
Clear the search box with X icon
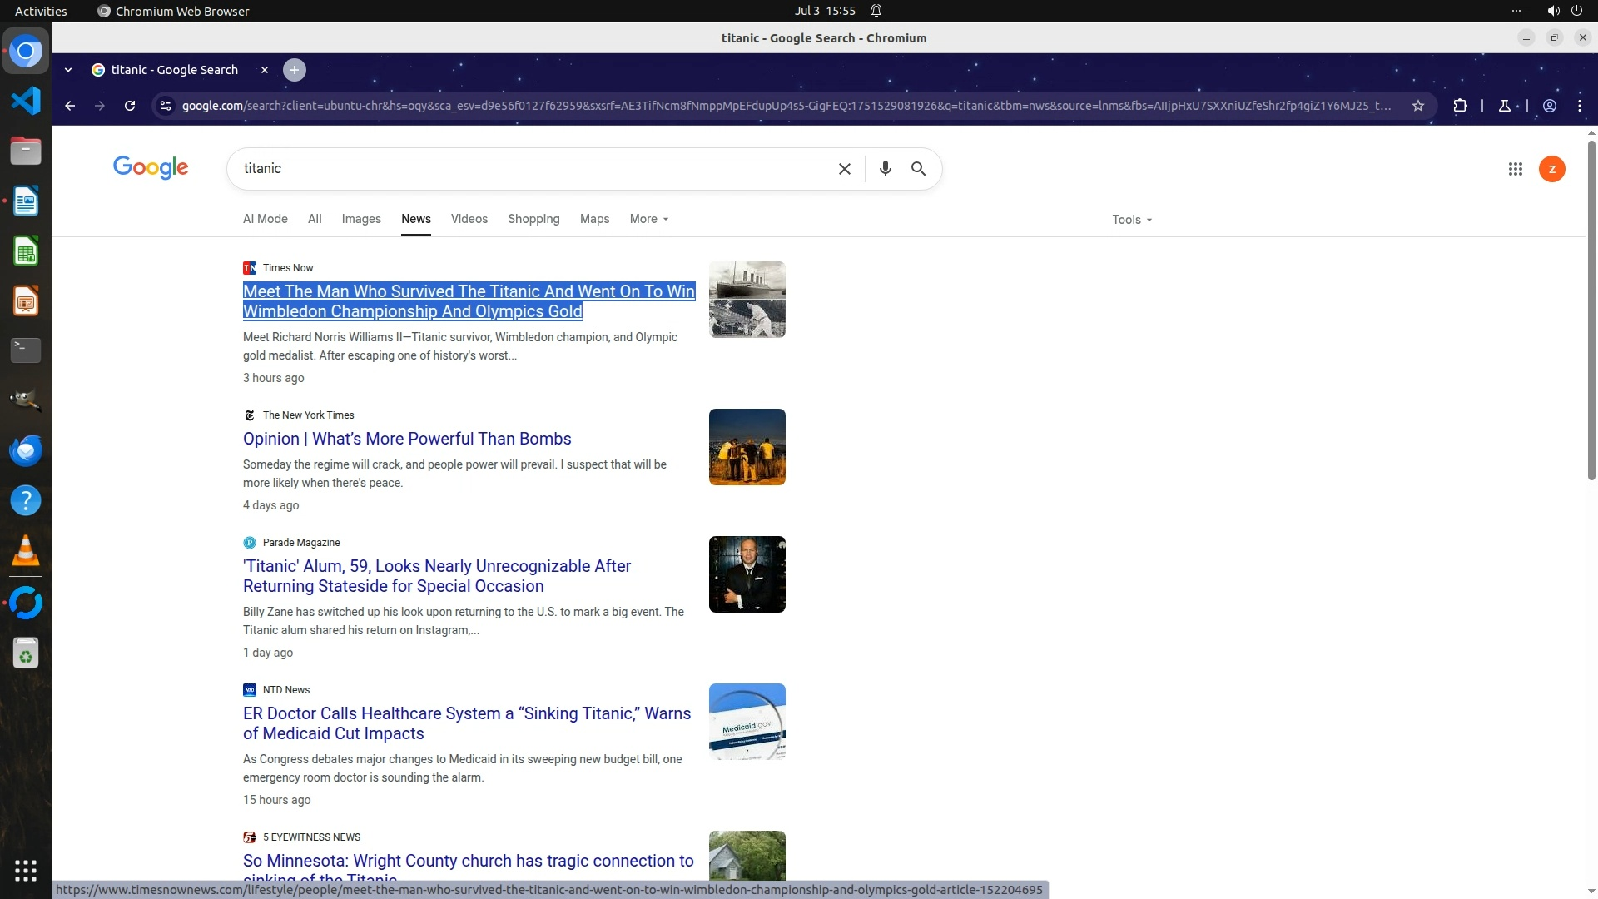(x=844, y=169)
